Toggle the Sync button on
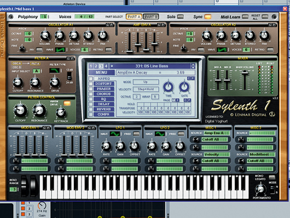 (208, 16)
